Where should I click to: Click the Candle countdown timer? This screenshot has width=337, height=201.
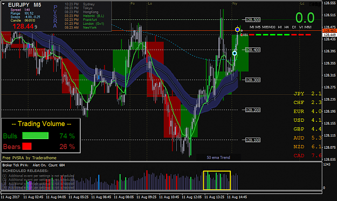[30, 20]
